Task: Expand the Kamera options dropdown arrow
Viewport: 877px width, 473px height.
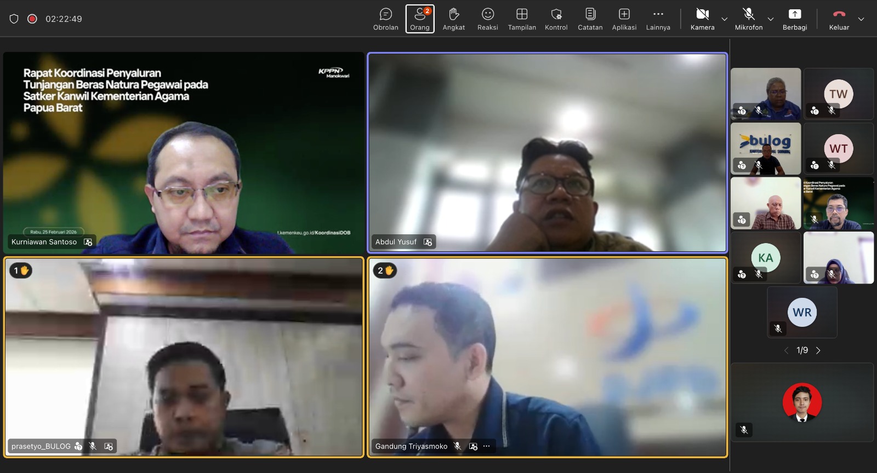Action: (725, 19)
